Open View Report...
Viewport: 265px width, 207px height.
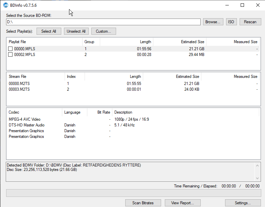182,203
